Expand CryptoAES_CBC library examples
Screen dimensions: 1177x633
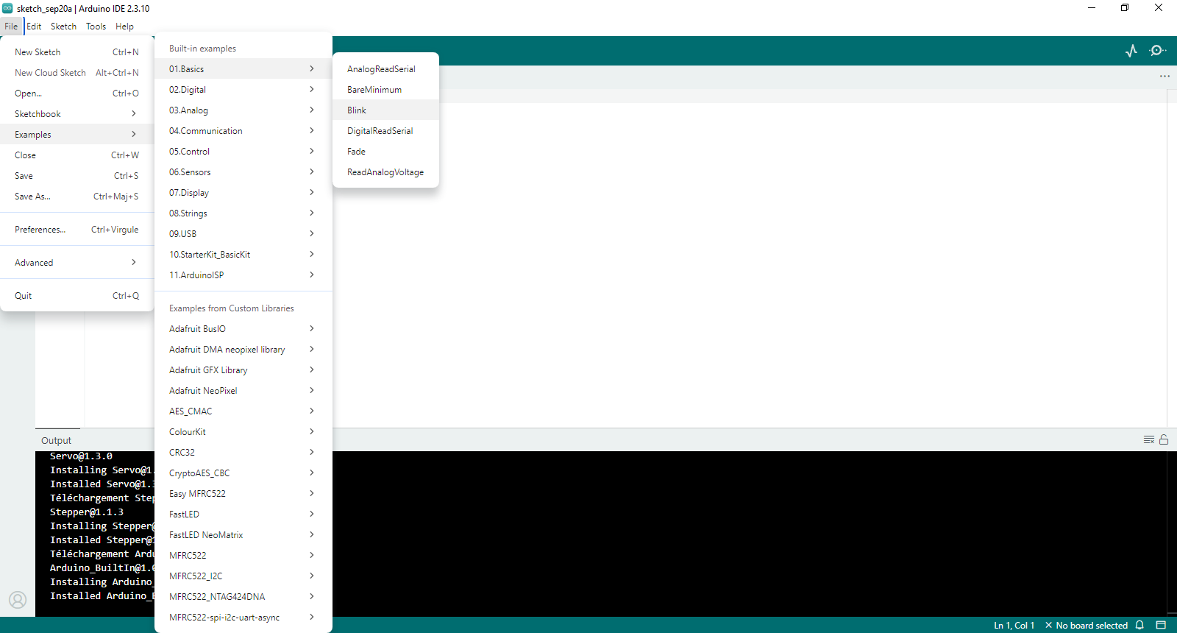pyautogui.click(x=243, y=473)
